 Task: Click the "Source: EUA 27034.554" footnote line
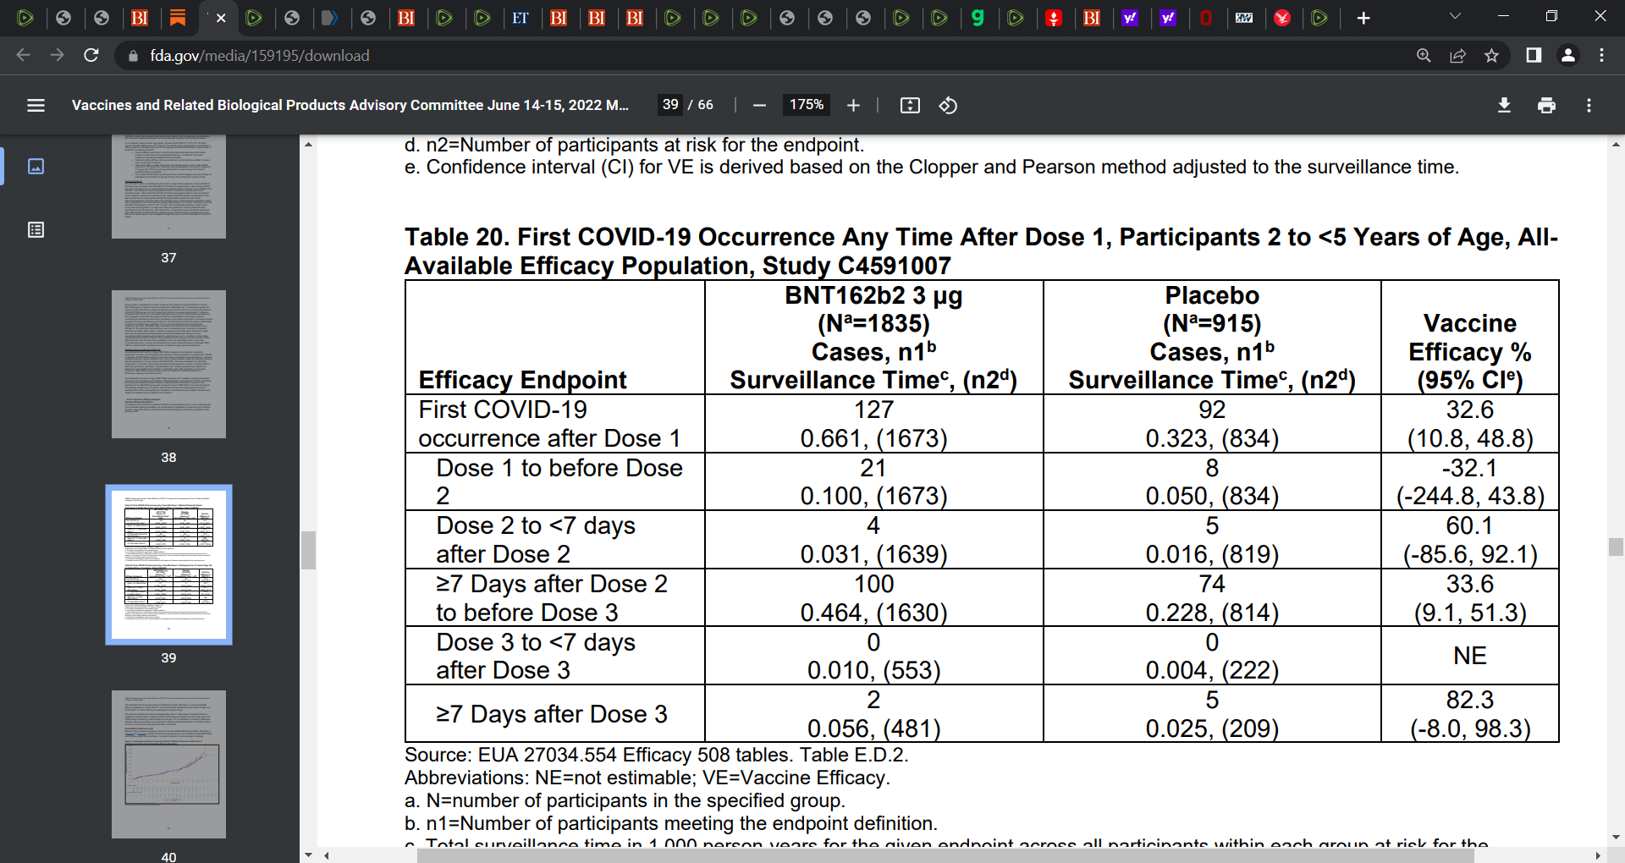coord(657,755)
